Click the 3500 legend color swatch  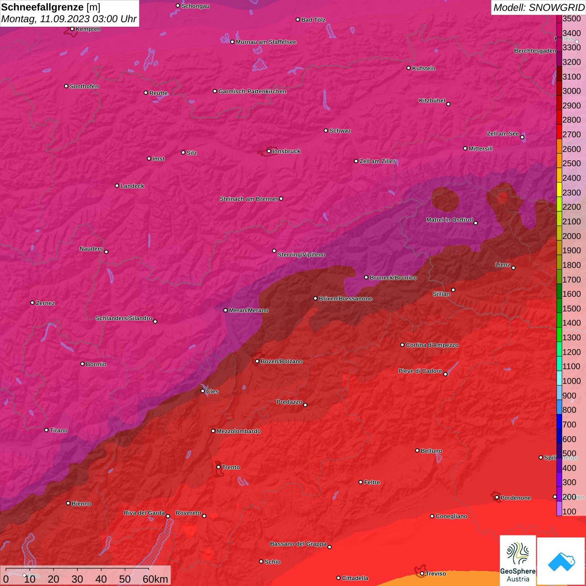pos(559,18)
